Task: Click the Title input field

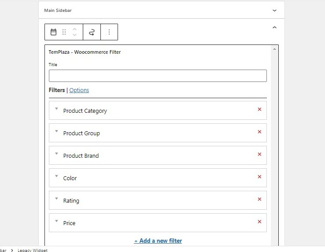Action: click(158, 76)
